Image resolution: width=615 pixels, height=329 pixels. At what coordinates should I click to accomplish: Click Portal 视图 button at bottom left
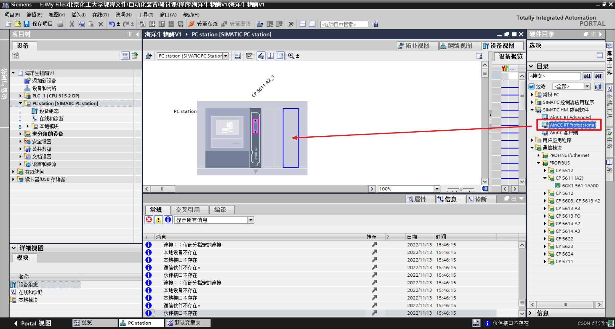pos(32,323)
